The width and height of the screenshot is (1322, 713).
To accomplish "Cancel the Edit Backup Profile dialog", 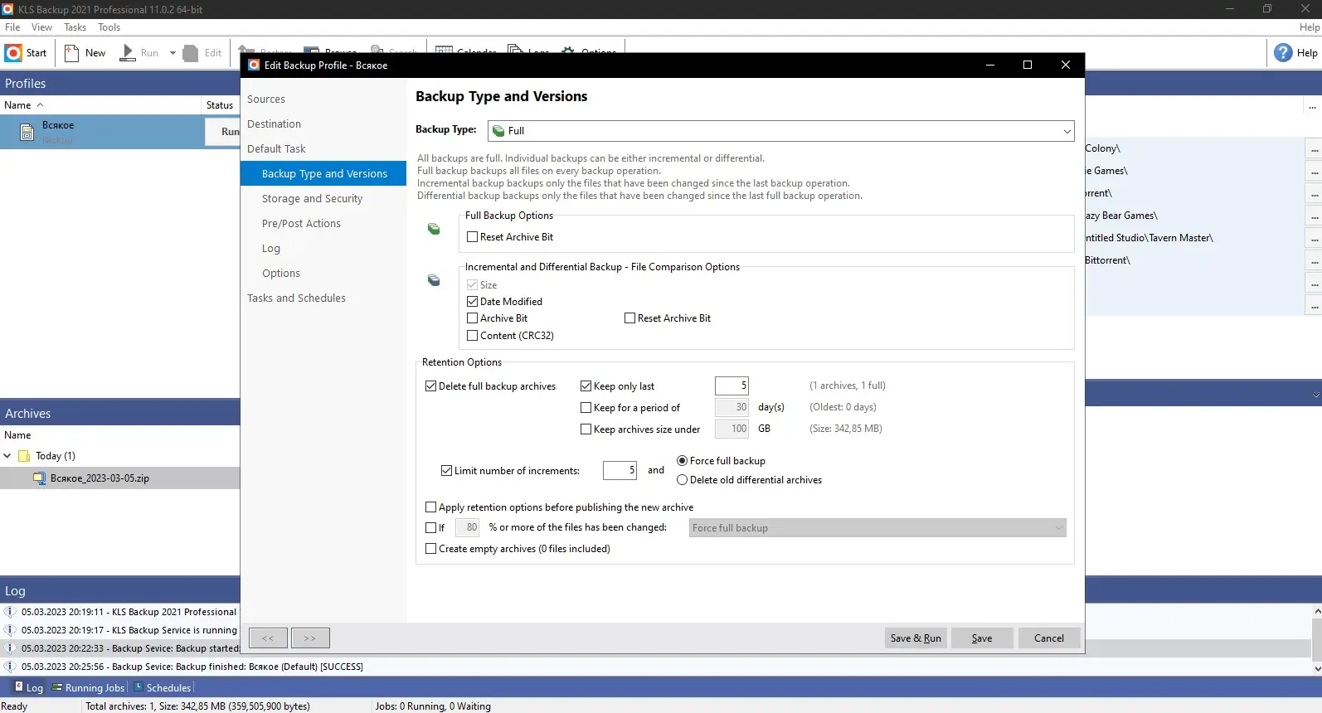I will point(1048,638).
